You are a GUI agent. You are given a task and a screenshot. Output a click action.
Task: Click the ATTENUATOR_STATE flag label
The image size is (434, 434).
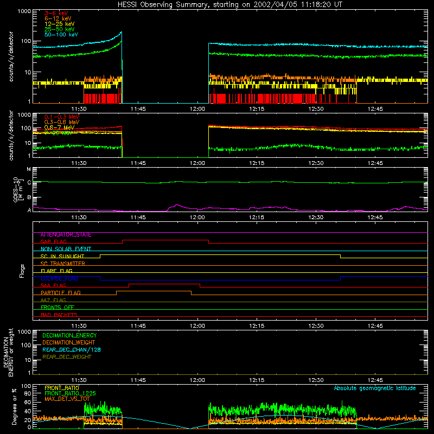point(66,235)
